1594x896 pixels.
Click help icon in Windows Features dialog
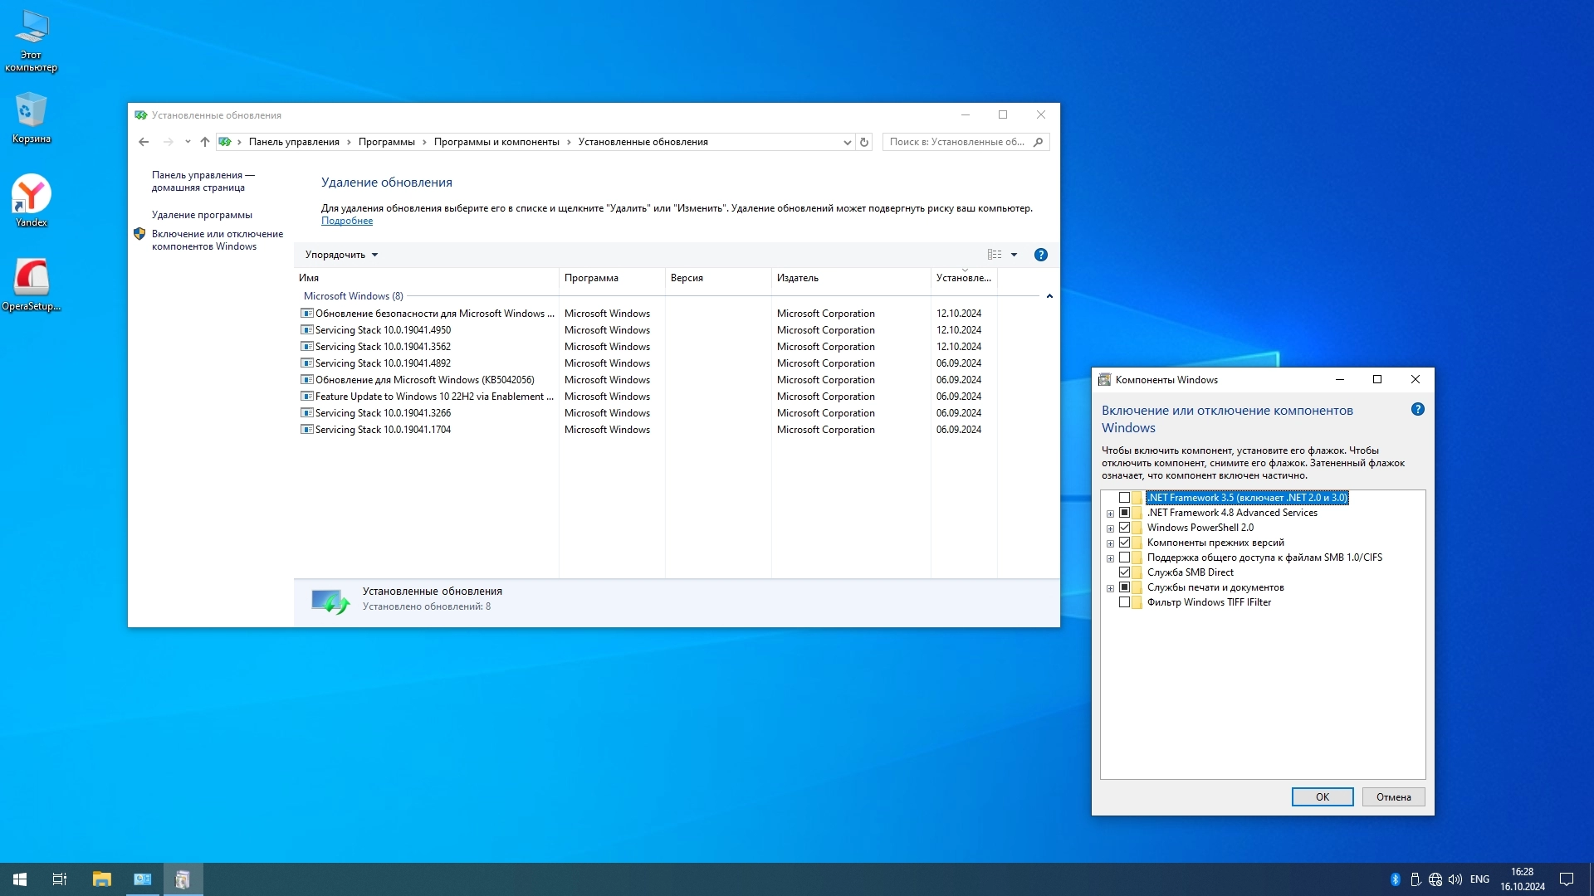pyautogui.click(x=1417, y=409)
